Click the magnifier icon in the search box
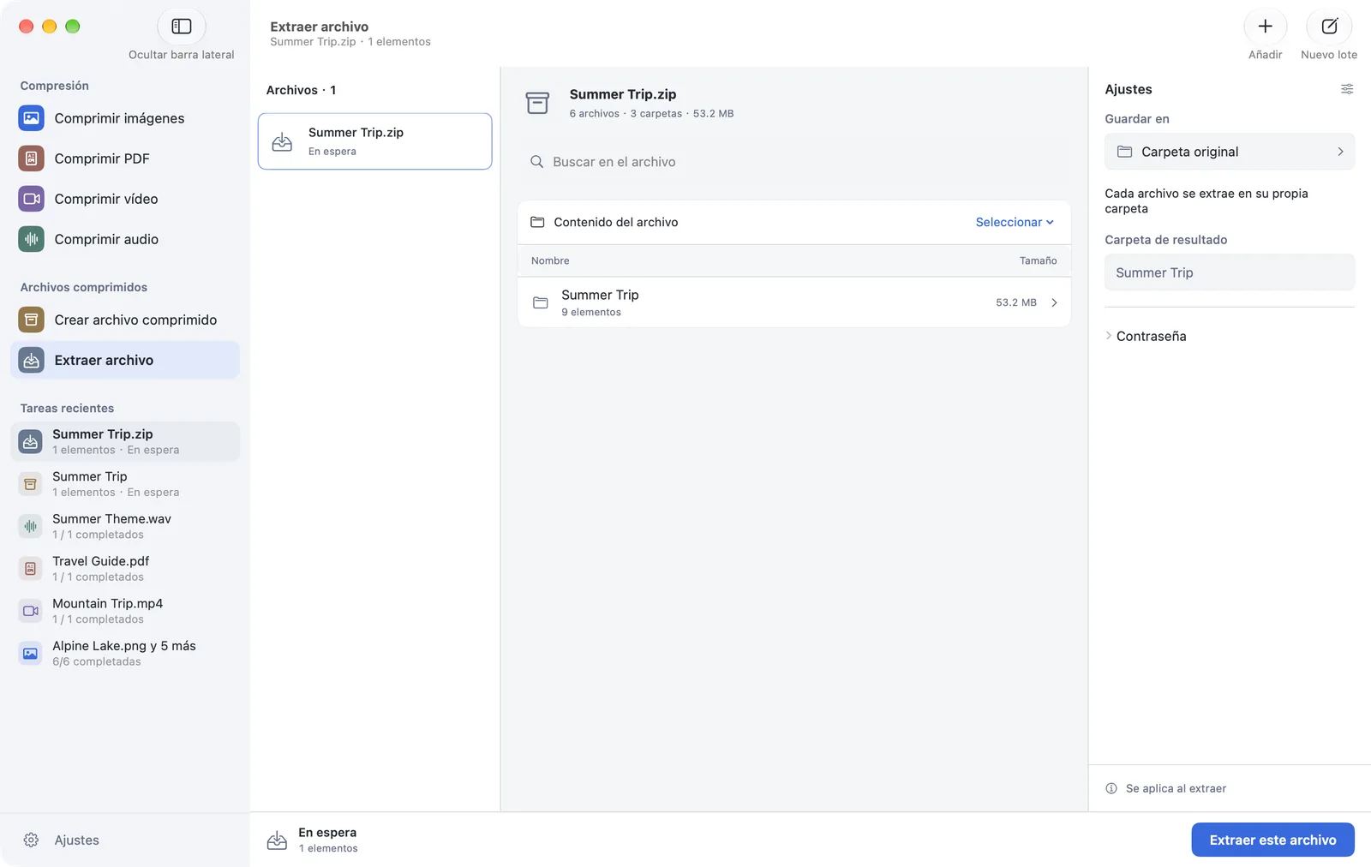This screenshot has height=867, width=1371. point(536,162)
